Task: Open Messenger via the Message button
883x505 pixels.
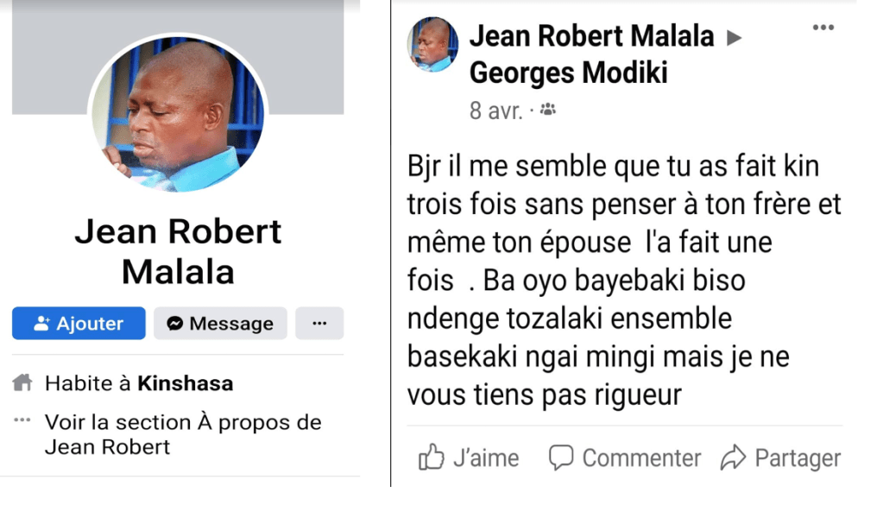Action: pyautogui.click(x=220, y=324)
